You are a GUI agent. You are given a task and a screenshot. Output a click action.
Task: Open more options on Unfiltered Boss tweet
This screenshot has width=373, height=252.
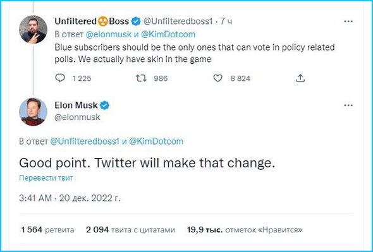pos(348,21)
